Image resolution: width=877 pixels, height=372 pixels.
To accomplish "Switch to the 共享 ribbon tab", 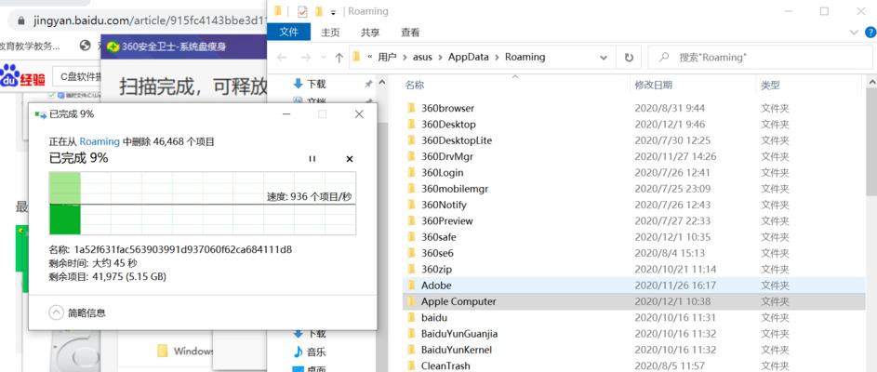I will click(x=370, y=33).
